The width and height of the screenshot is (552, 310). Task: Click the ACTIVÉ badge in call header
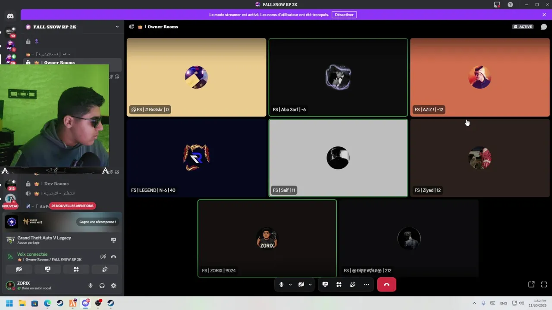[523, 27]
